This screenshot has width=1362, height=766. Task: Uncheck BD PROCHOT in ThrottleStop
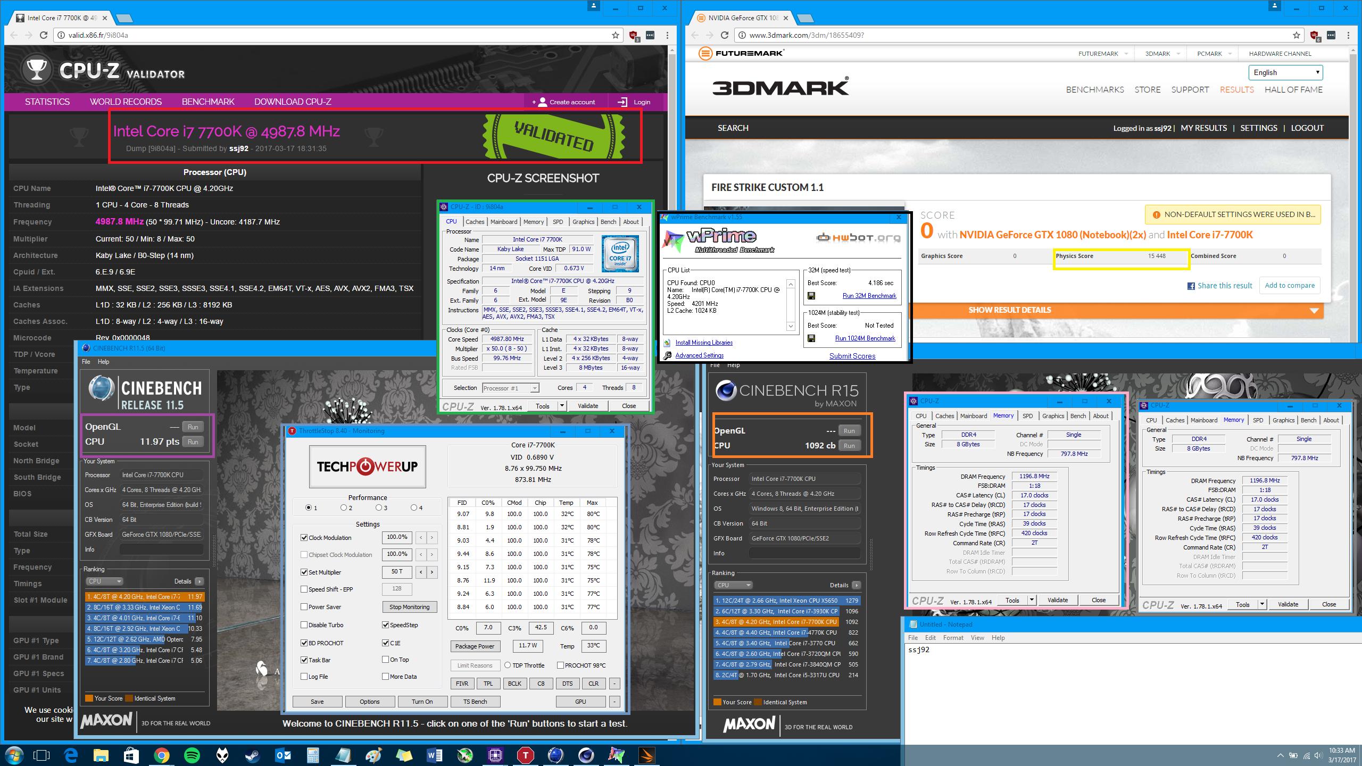304,643
